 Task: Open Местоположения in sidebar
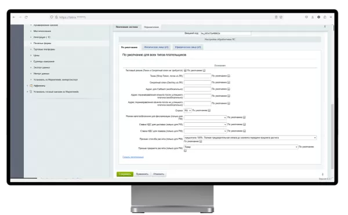click(x=42, y=31)
